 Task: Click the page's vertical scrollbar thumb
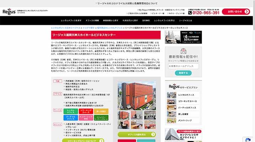[254, 15]
